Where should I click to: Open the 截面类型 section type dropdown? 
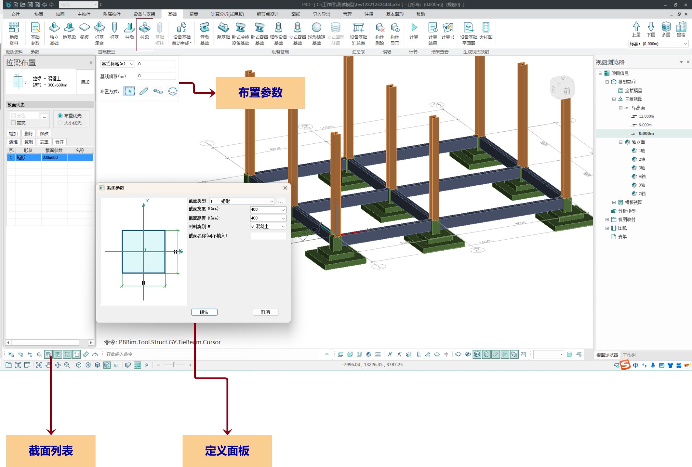click(x=242, y=201)
